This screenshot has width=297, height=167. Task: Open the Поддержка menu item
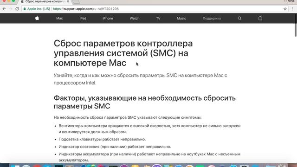tap(212, 19)
